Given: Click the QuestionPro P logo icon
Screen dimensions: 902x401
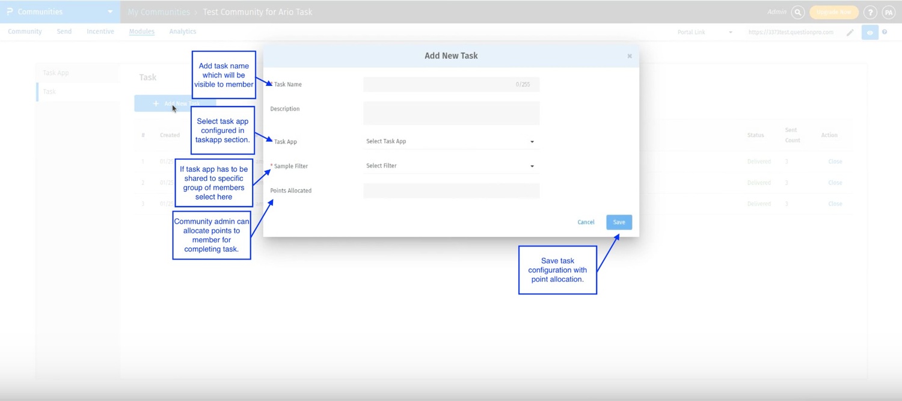Looking at the screenshot, I should pyautogui.click(x=10, y=11).
